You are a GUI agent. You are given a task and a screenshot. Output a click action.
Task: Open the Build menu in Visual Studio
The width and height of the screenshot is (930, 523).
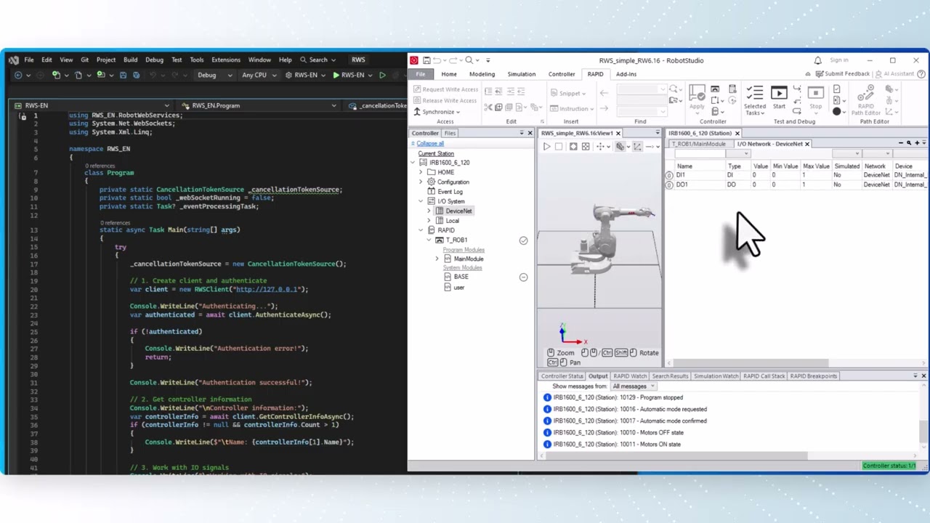point(130,60)
